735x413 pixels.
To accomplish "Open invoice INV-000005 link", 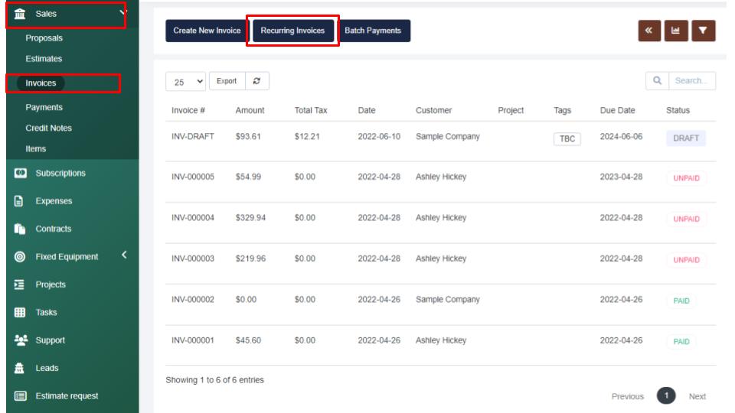I will click(x=193, y=177).
